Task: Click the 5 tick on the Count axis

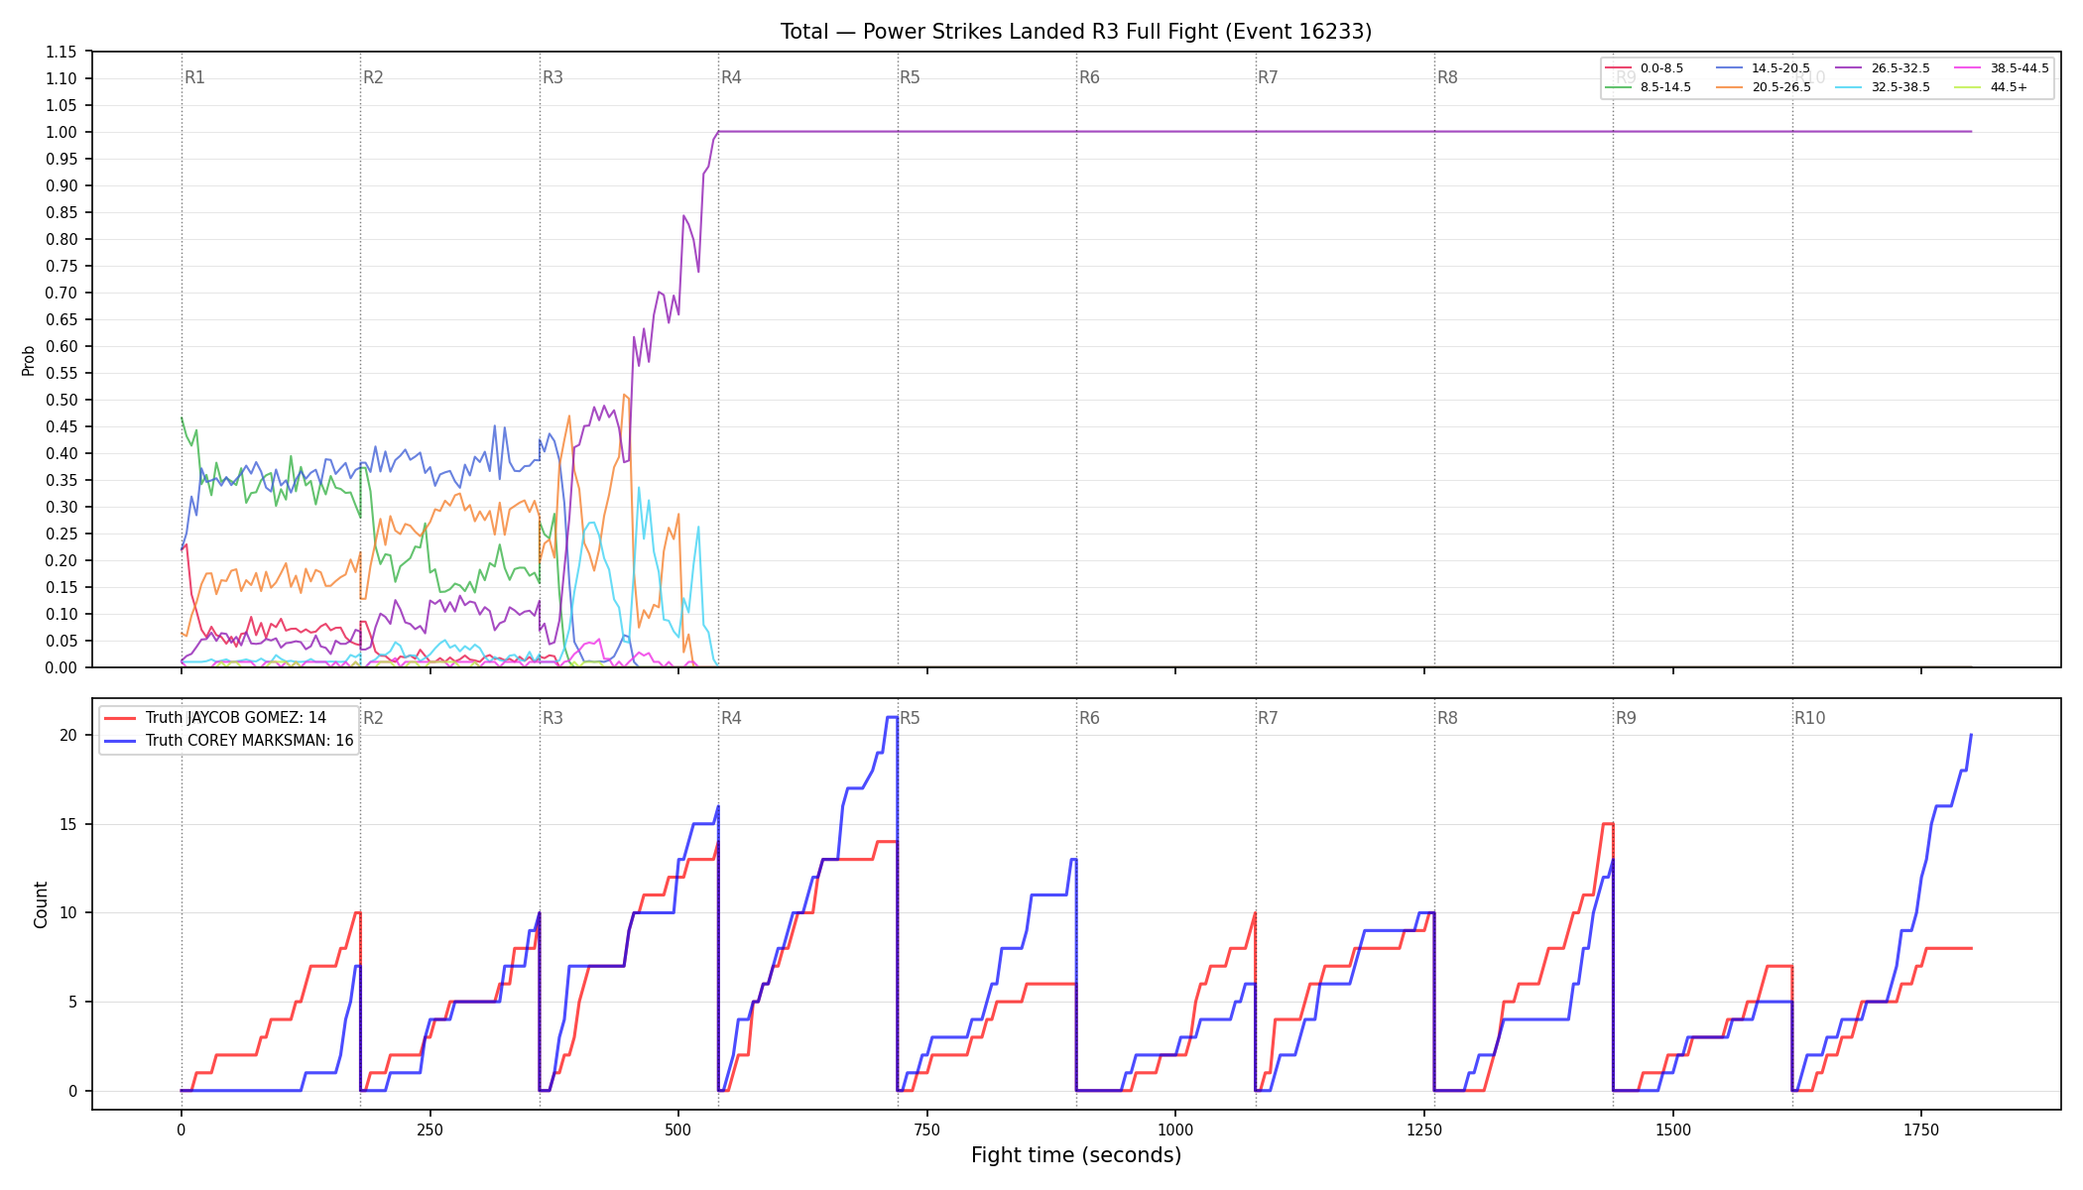Action: coord(72,1002)
